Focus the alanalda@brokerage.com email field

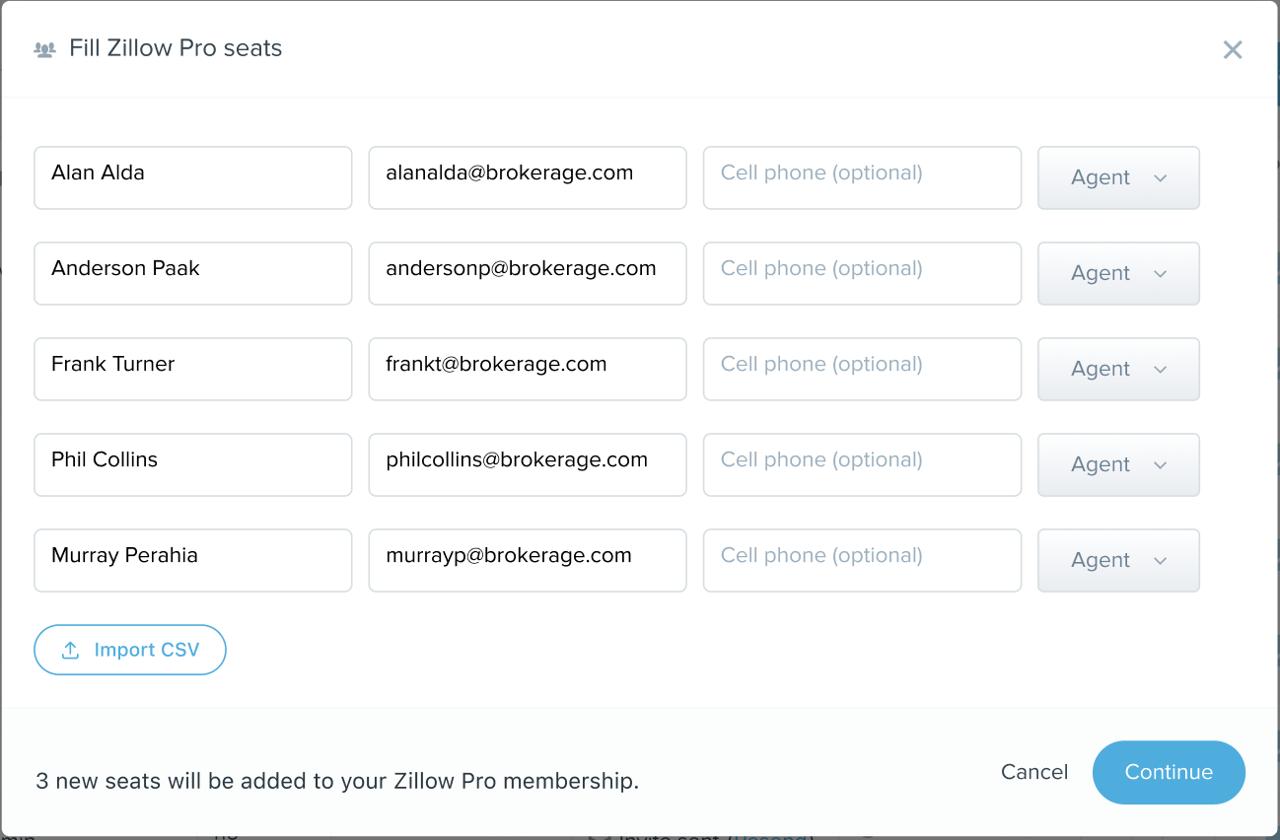tap(527, 178)
